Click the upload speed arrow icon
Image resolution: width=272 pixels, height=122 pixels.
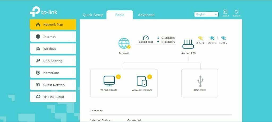coord(158,42)
